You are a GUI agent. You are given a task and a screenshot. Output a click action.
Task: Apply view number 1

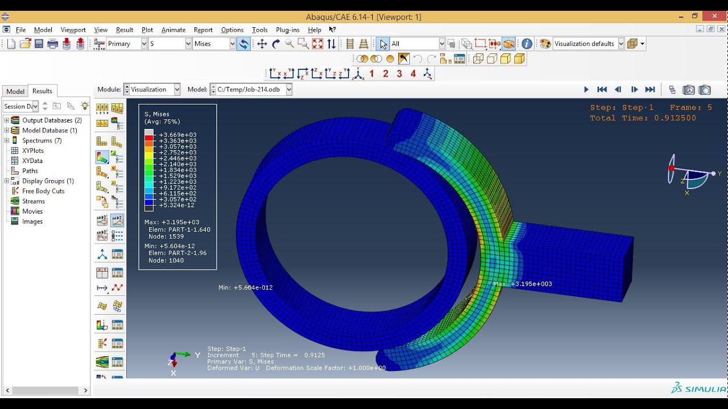click(372, 74)
